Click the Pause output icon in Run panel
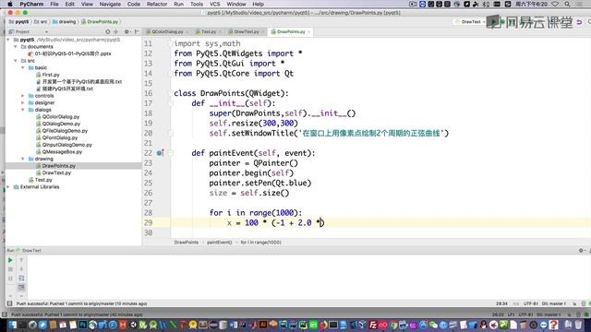This screenshot has width=591, height=332. 10,279
